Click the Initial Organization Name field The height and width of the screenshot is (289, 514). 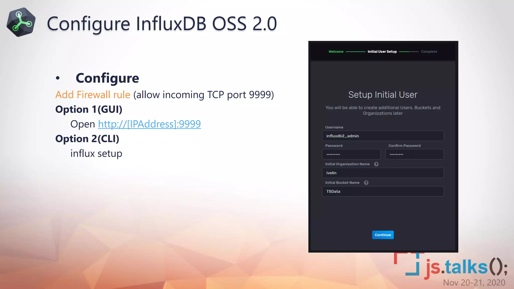coord(383,173)
